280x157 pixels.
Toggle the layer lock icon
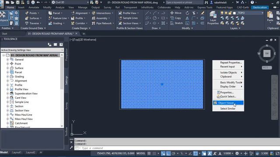230,13
